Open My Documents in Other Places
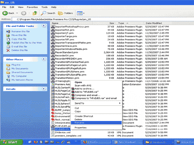The height and width of the screenshot is (145, 194). coord(20,68)
